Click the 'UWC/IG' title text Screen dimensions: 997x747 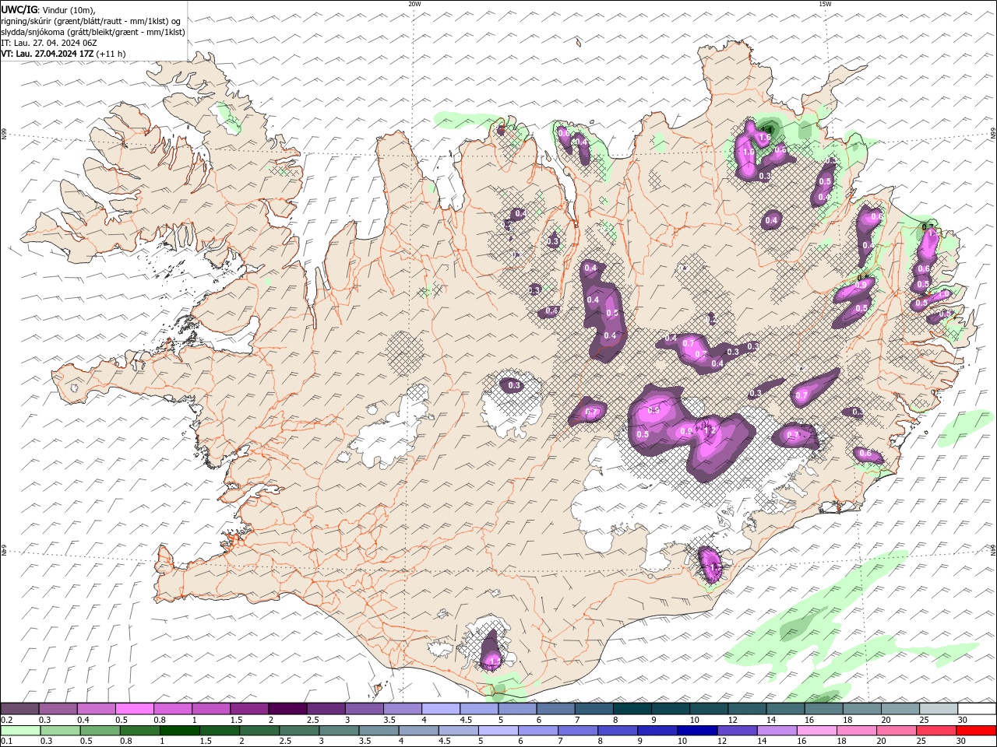tap(19, 9)
